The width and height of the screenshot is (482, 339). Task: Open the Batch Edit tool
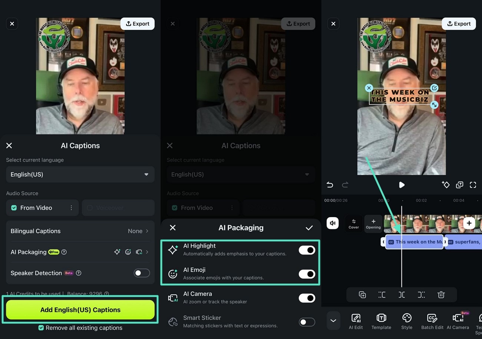(x=432, y=321)
